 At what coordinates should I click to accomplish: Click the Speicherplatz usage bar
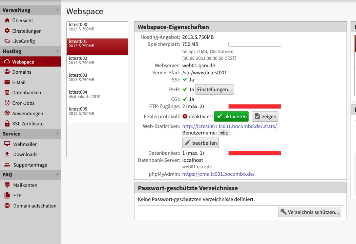(x=255, y=44)
